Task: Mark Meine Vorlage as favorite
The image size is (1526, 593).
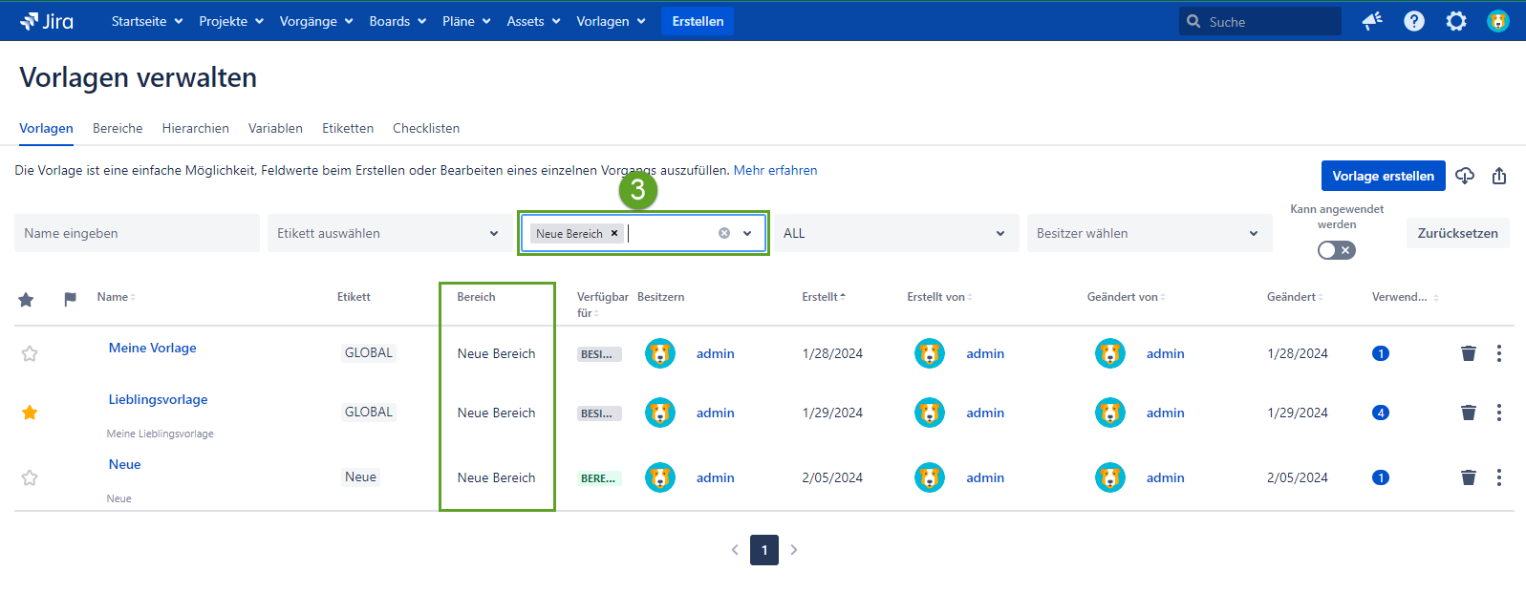Action: pos(30,353)
